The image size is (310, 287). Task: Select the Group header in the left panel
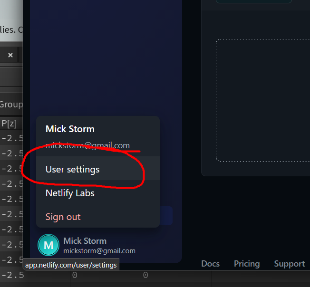11,104
